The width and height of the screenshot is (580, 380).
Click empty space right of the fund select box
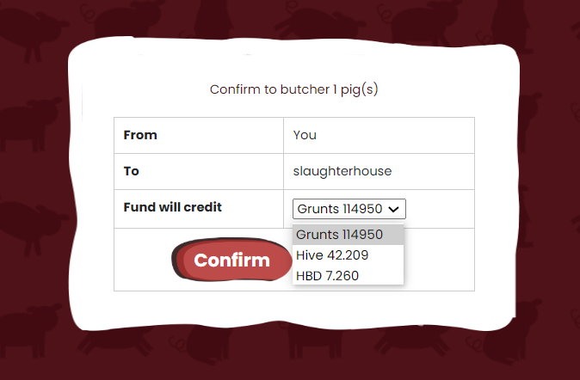pyautogui.click(x=441, y=209)
